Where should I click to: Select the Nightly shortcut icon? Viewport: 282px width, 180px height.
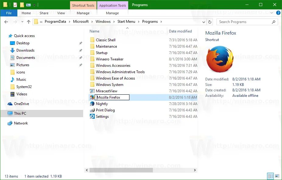92,104
